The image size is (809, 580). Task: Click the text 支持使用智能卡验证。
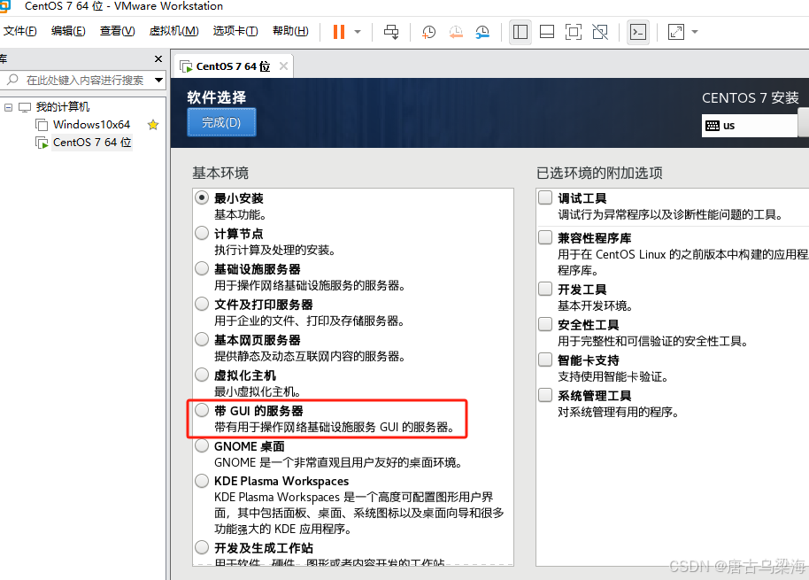pyautogui.click(x=613, y=376)
